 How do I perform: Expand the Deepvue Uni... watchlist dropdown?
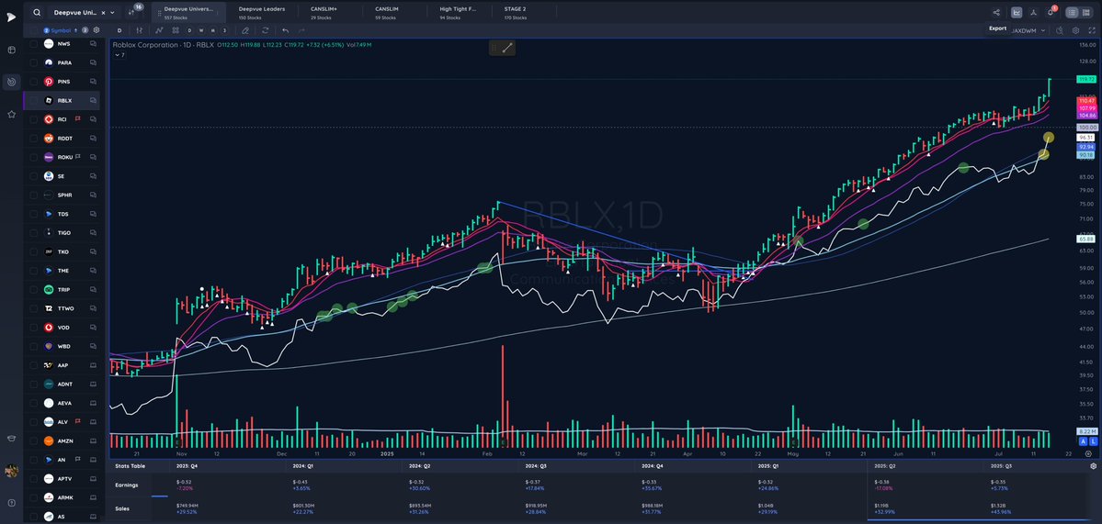coord(113,13)
